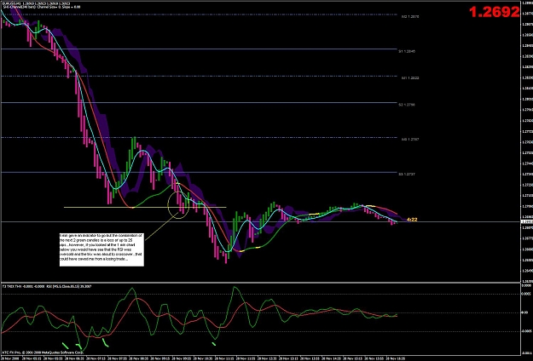Viewport: 533px width, 361px height.
Task: Click the S3 1.2737 pivot label
Action: click(x=407, y=174)
